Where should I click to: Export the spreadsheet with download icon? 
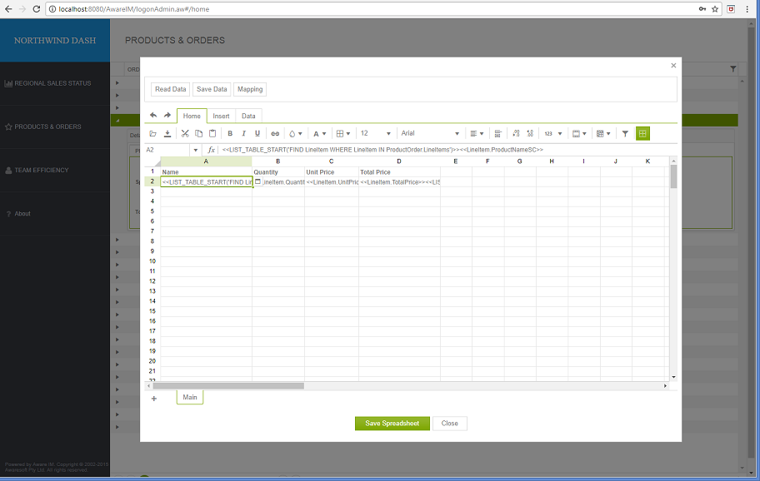tap(167, 133)
